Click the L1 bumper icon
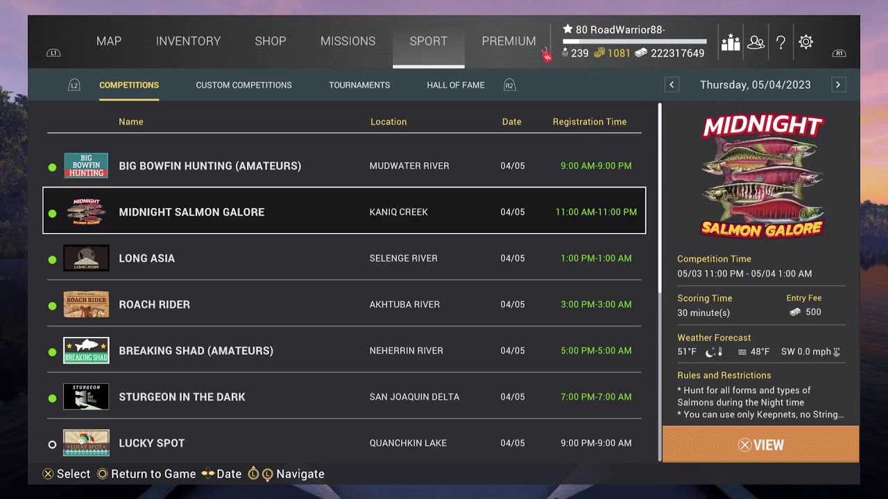The width and height of the screenshot is (888, 499). coord(53,53)
